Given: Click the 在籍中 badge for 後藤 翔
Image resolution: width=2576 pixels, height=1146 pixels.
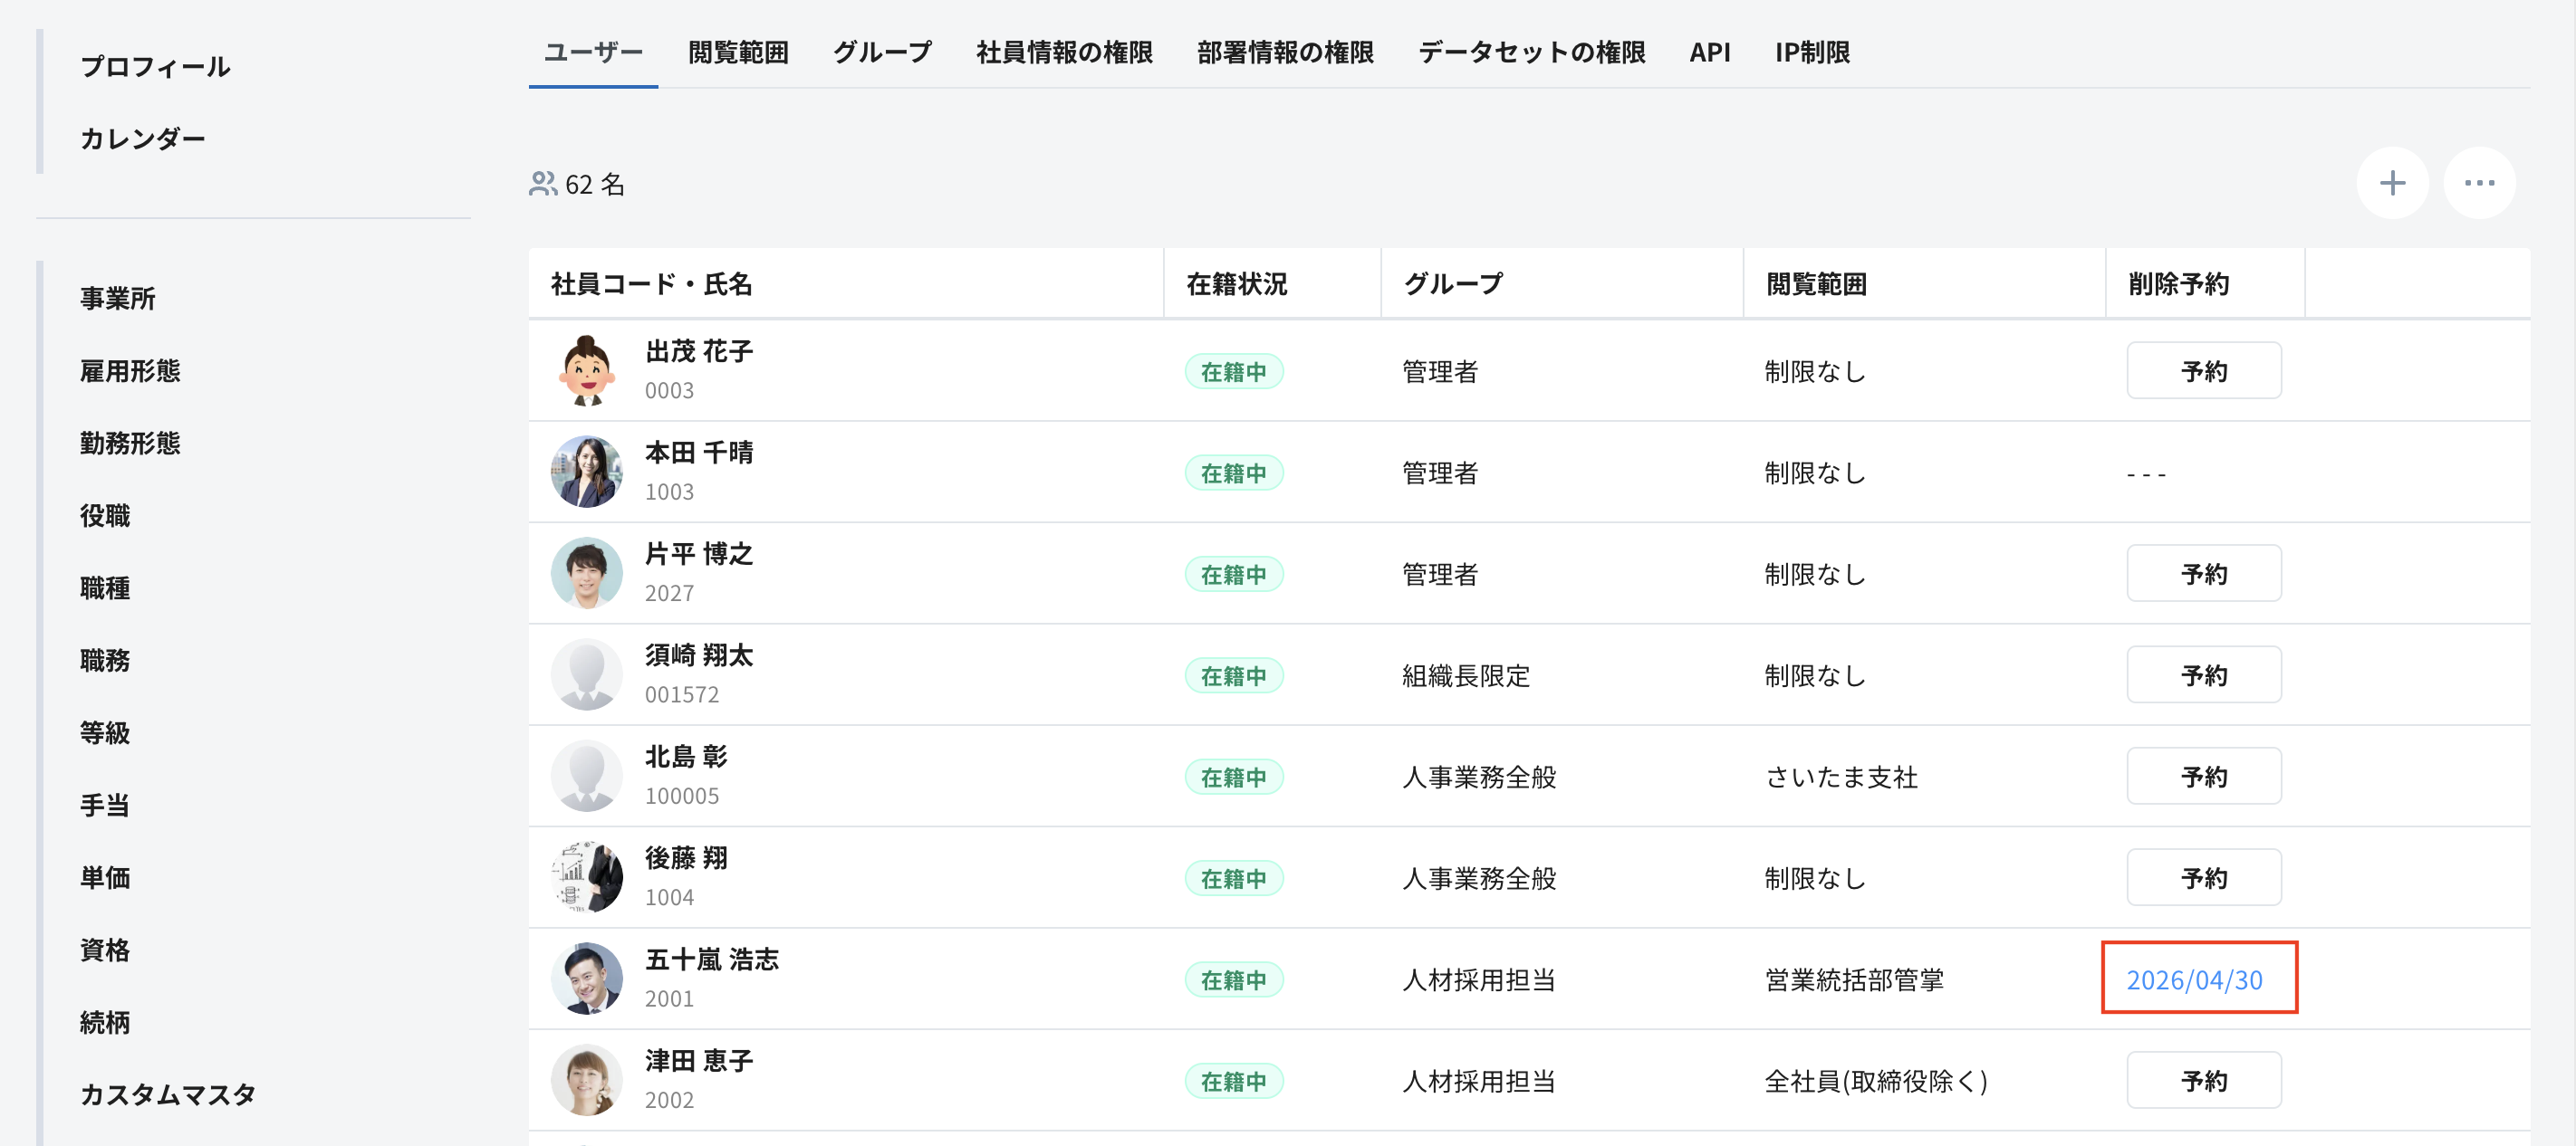Looking at the screenshot, I should click(x=1233, y=878).
